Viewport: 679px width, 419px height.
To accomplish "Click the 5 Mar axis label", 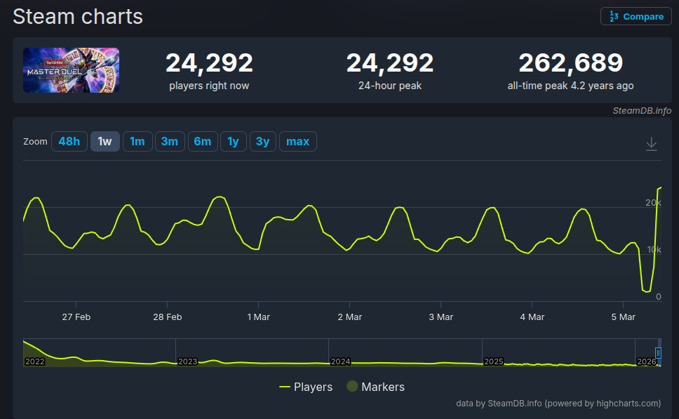I will [x=623, y=317].
